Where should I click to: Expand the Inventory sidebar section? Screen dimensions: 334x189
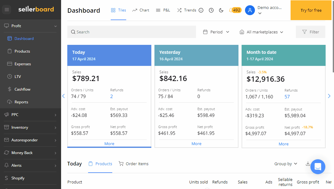[30, 127]
